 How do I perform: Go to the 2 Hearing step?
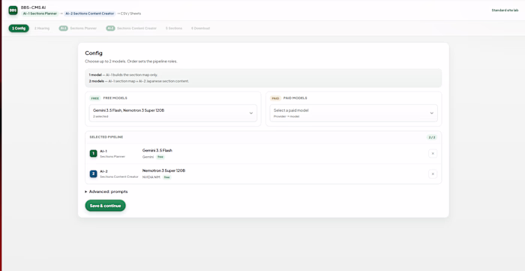pyautogui.click(x=42, y=29)
